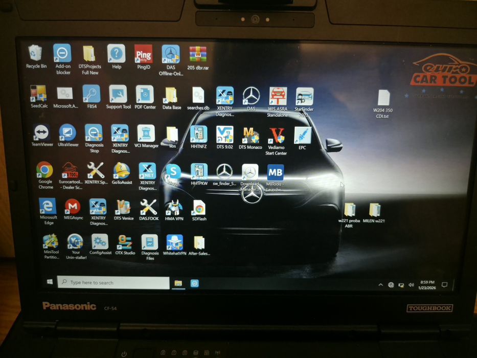Open sw_finder_5 Mercedes icon

coord(224,172)
